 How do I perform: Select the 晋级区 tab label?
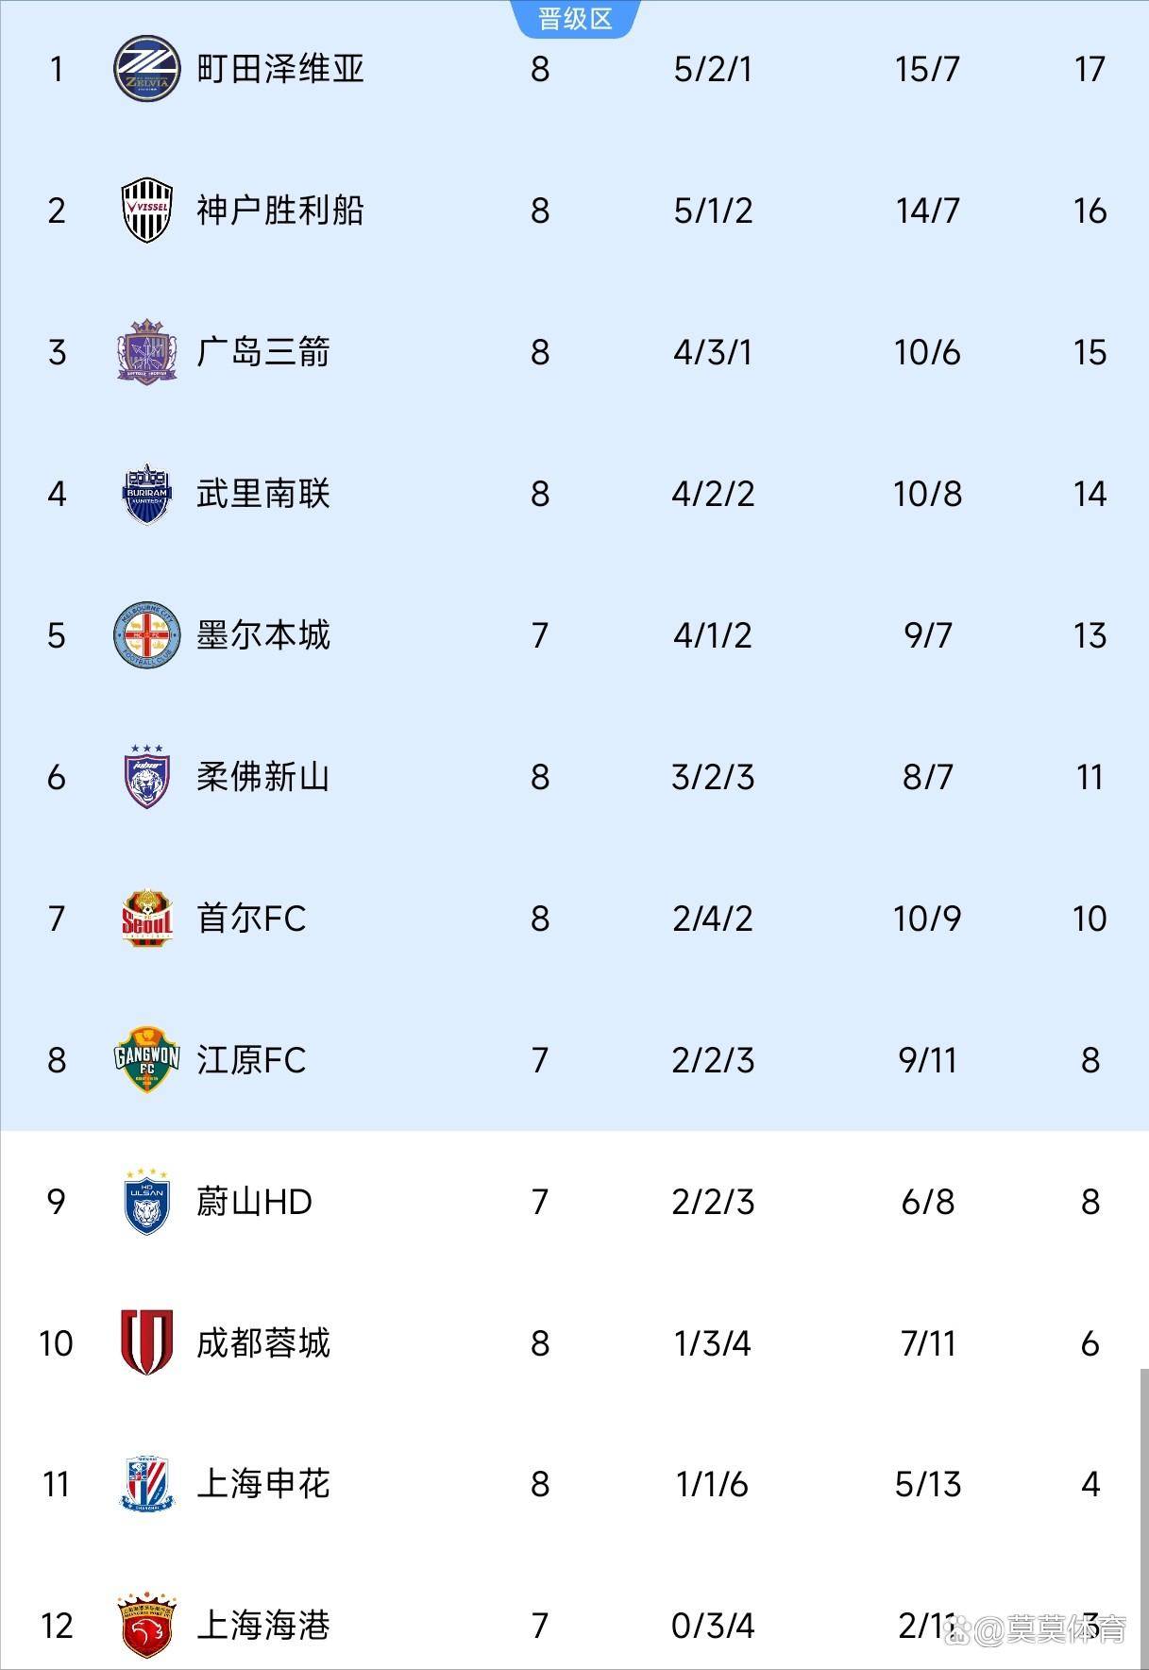click(575, 18)
